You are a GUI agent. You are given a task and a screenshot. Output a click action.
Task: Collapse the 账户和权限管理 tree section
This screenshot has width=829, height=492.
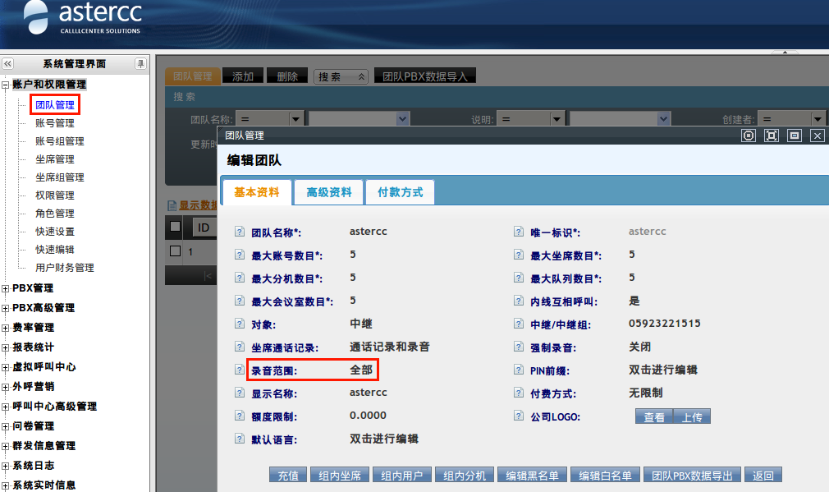point(6,85)
